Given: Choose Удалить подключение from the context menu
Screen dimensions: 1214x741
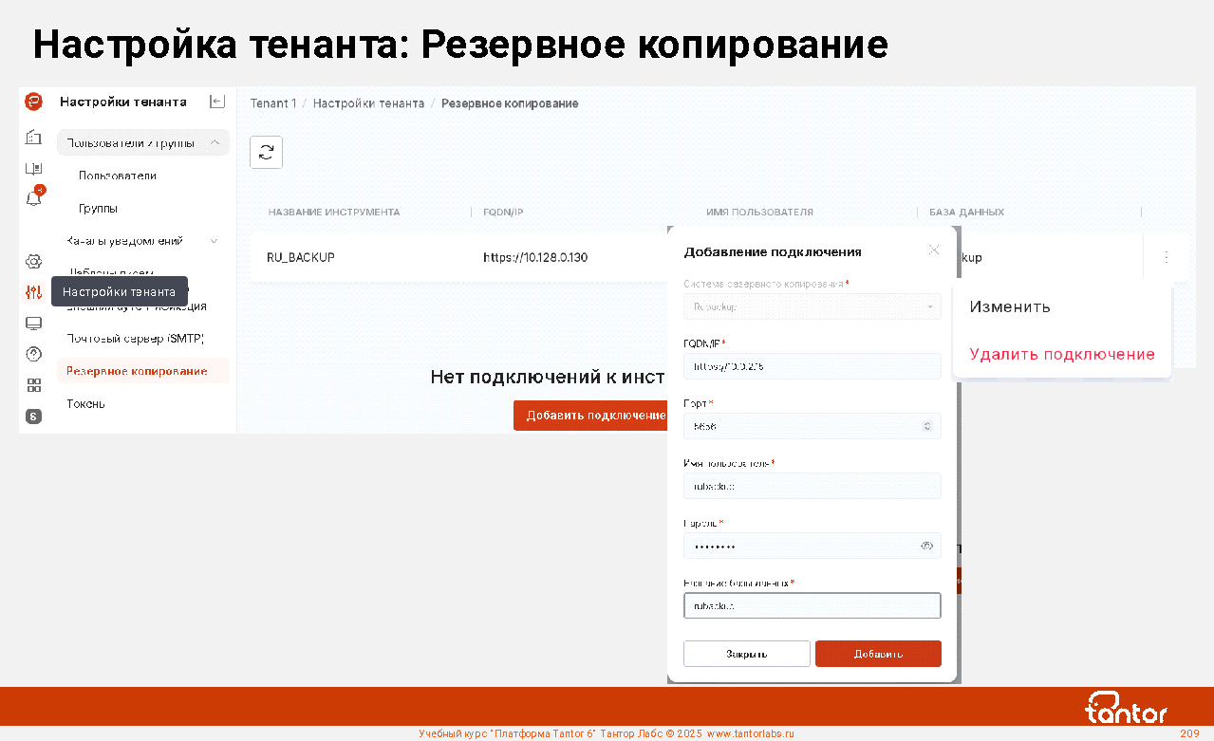Looking at the screenshot, I should pos(1061,355).
